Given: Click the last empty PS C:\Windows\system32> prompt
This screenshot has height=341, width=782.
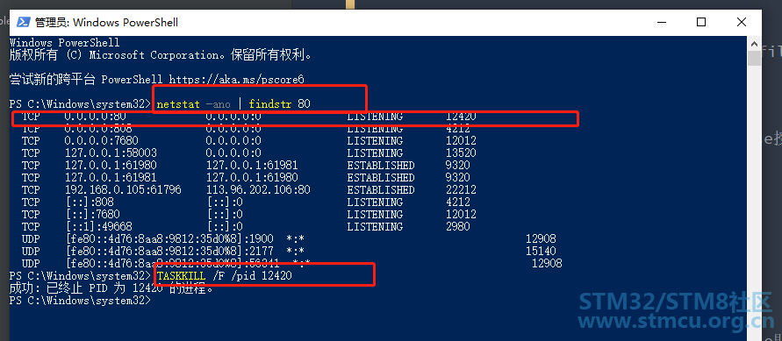Looking at the screenshot, I should pyautogui.click(x=80, y=301).
